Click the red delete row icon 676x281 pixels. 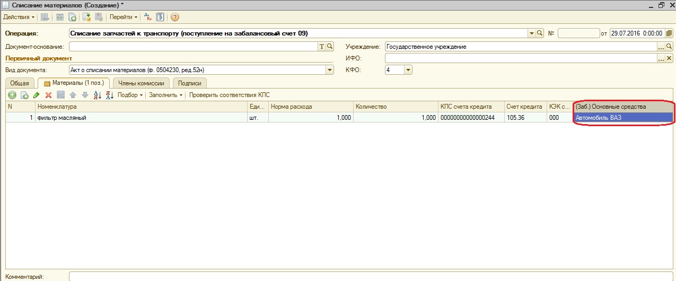coord(48,95)
